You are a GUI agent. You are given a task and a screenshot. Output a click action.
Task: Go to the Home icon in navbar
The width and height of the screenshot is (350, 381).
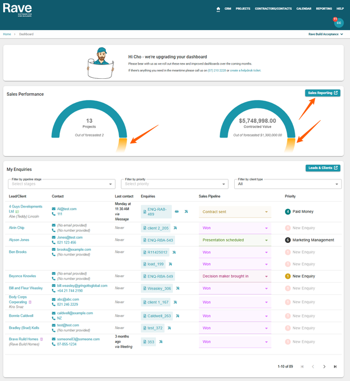[218, 9]
